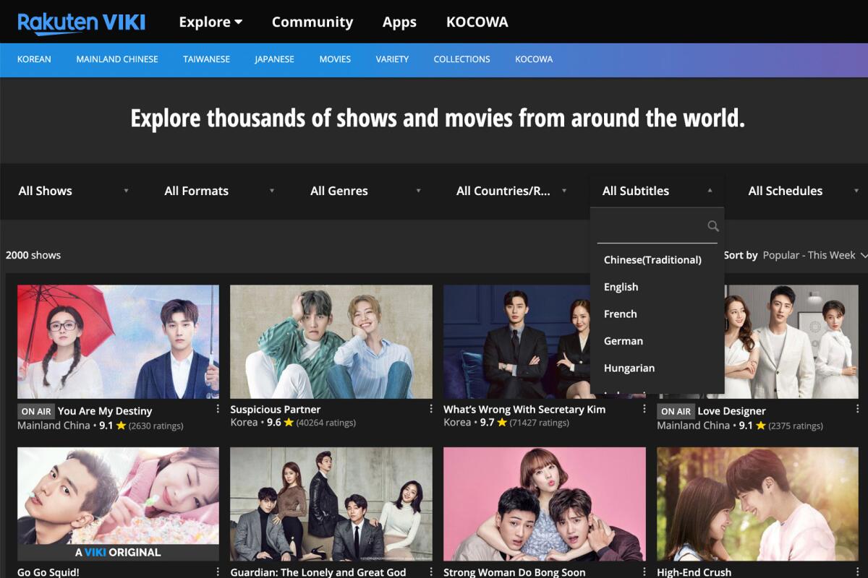868x578 pixels.
Task: Select the VARIETY category tab
Action: click(392, 59)
